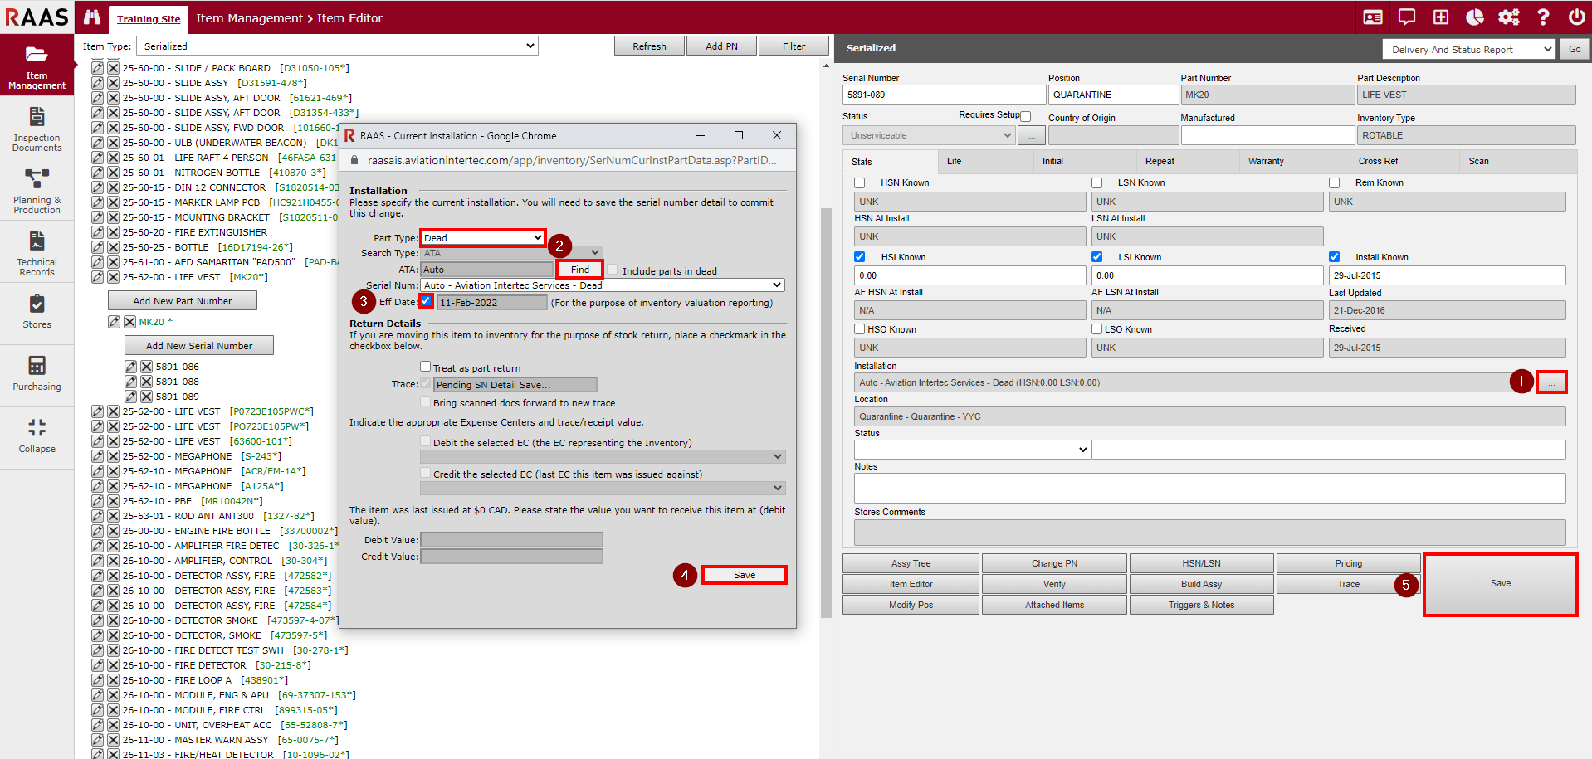
Task: Toggle the Eff Date checkbox
Action: (x=426, y=301)
